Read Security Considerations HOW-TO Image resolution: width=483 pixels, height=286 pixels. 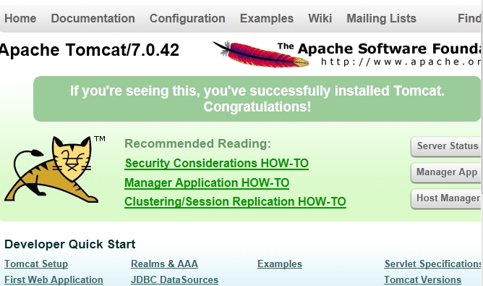[x=216, y=164]
